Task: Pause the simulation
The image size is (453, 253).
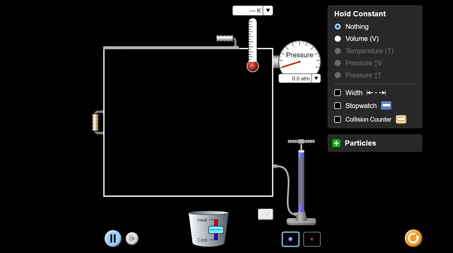Action: coord(113,238)
